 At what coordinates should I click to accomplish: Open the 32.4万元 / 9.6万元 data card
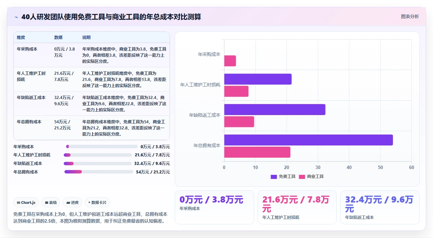pos(380,207)
